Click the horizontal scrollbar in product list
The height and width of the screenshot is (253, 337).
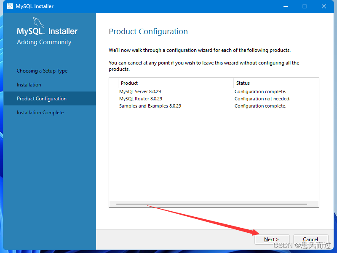[212, 204]
